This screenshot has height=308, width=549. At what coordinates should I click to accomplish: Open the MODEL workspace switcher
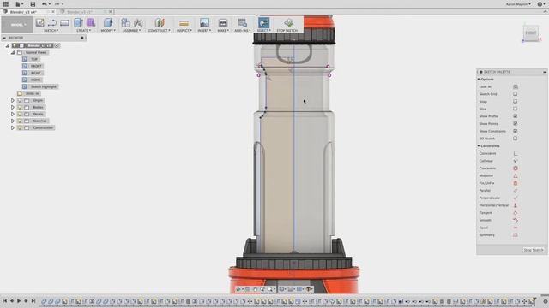click(17, 25)
